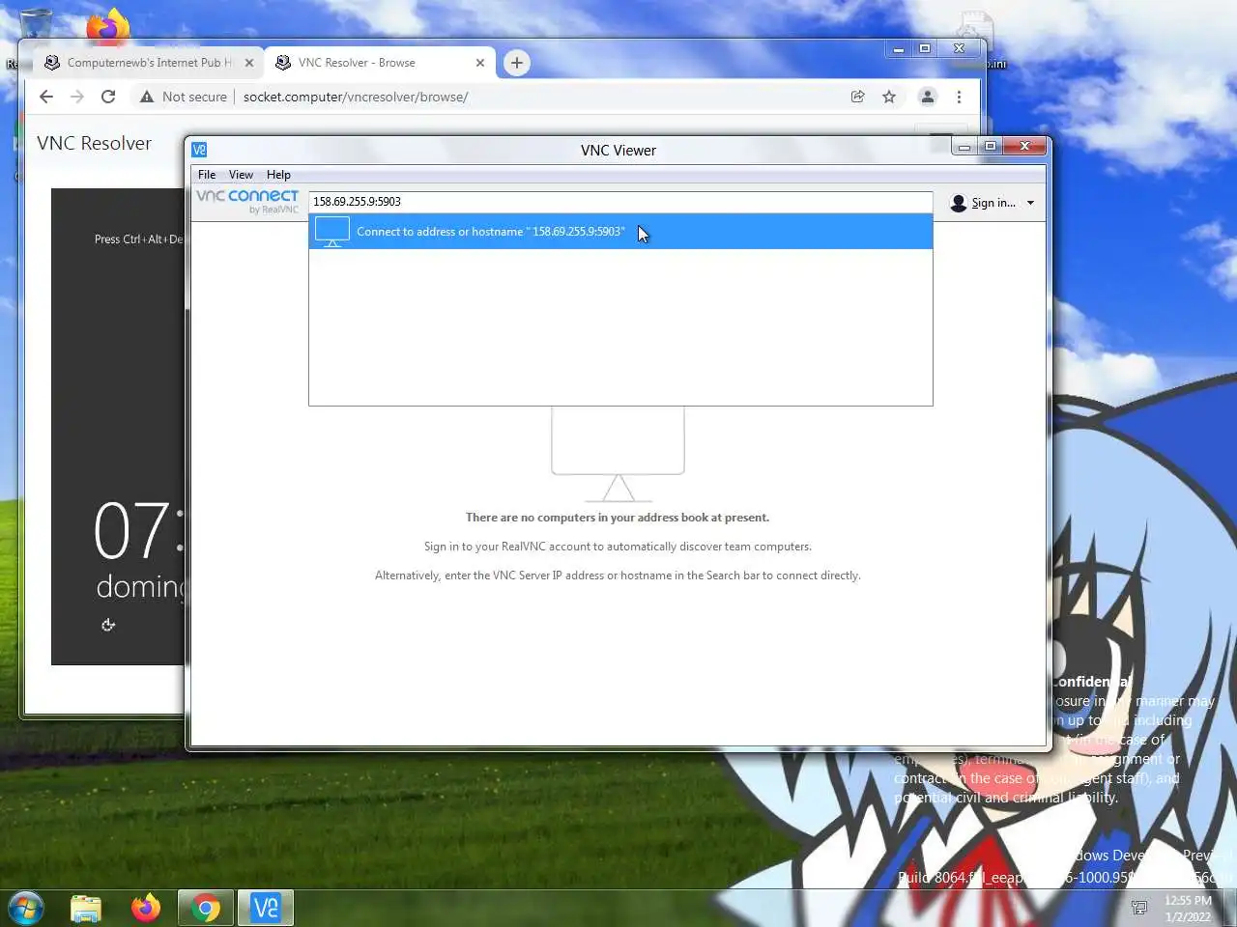
Task: Open the Chrome profile icon
Action: (927, 97)
